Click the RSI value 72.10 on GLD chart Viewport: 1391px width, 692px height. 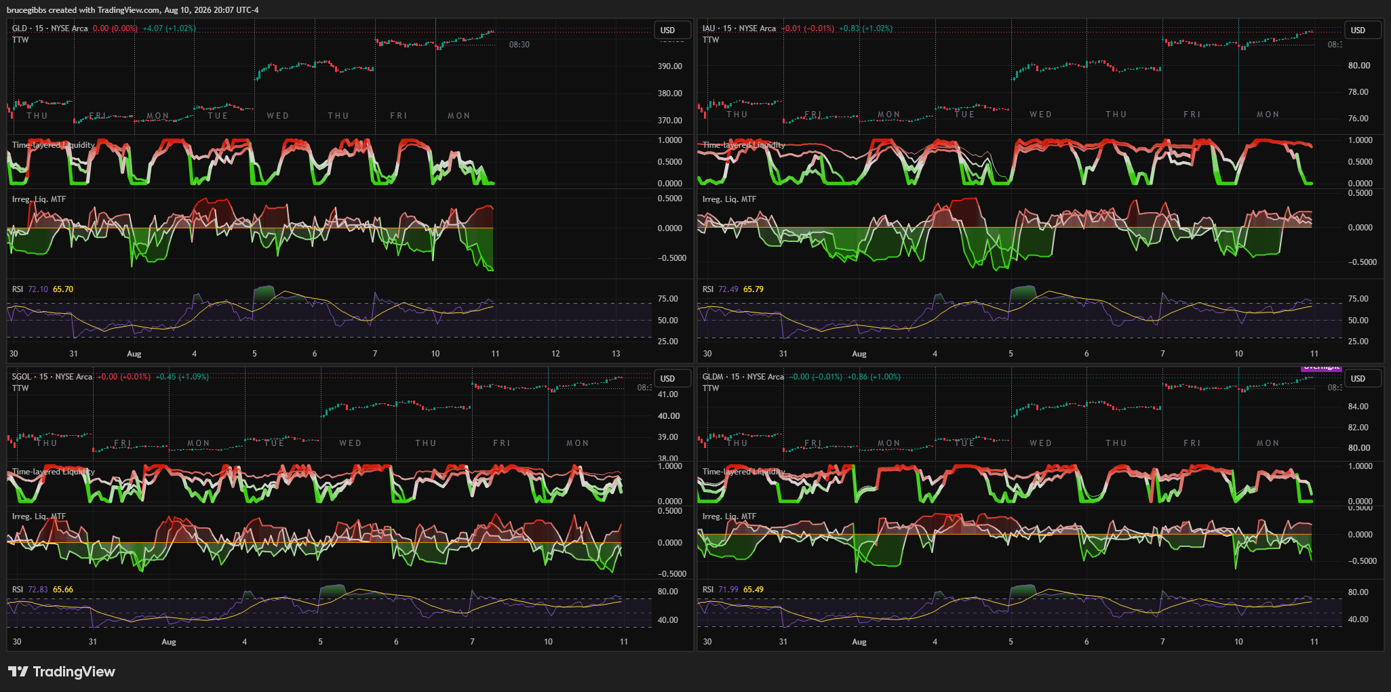click(38, 289)
